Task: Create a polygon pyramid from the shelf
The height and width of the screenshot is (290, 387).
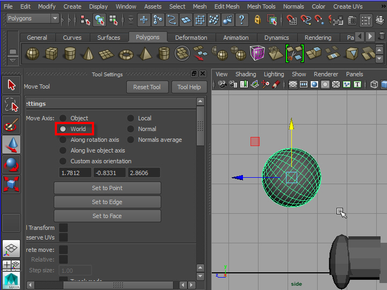Action: 145,53
